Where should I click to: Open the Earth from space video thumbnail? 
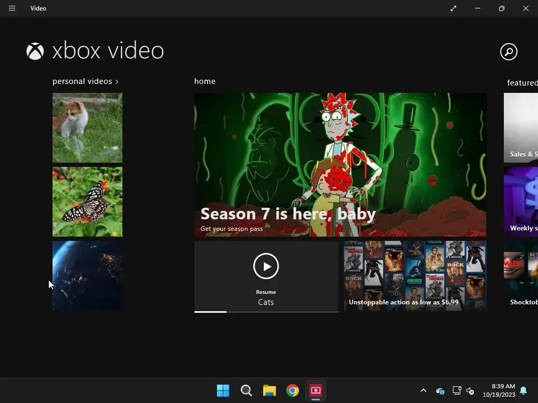click(88, 276)
